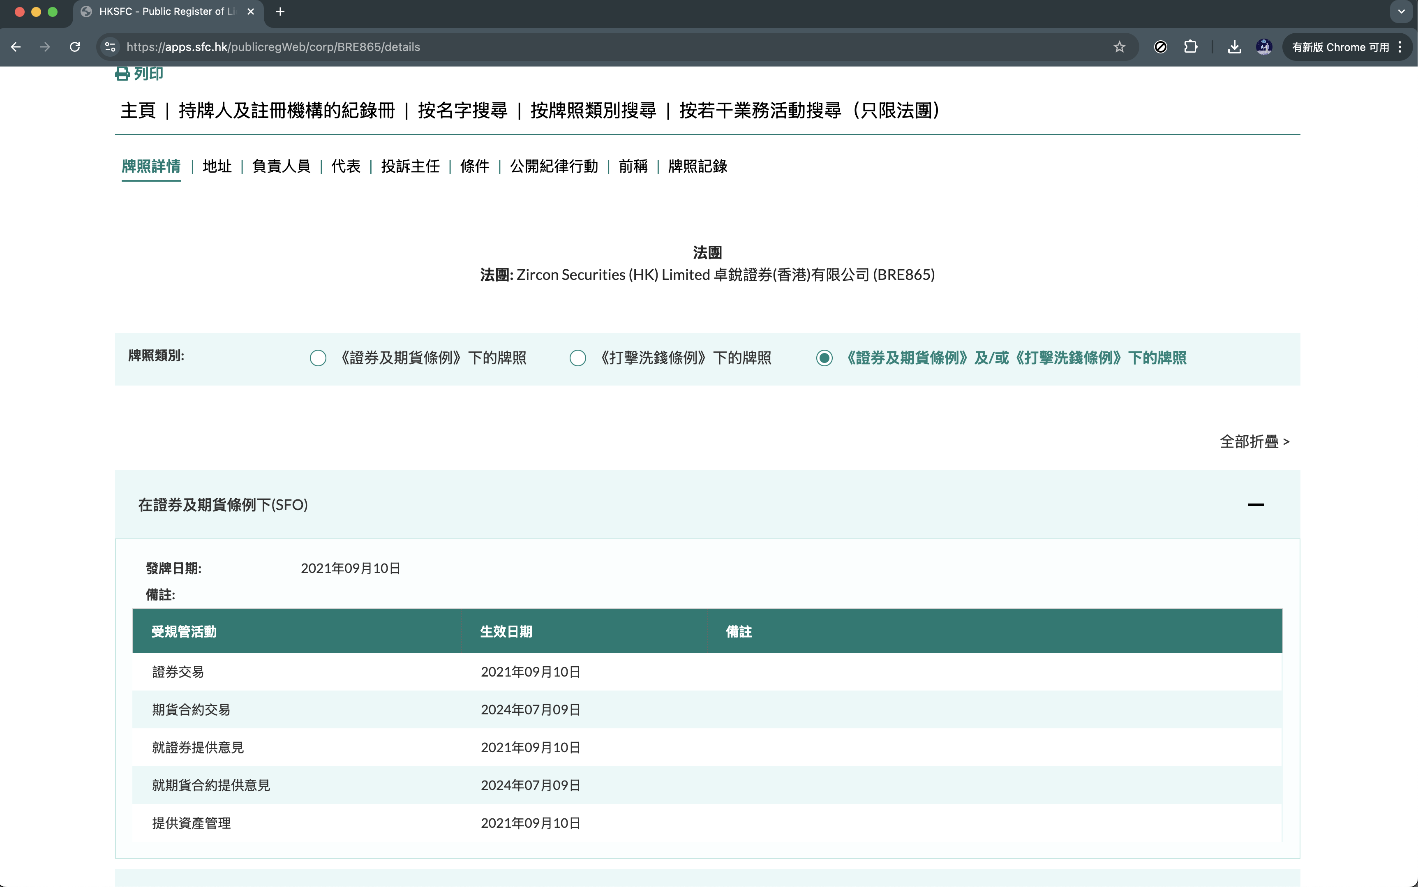
Task: Click the 發牌日期 value 2021年09月10日
Action: click(x=350, y=568)
